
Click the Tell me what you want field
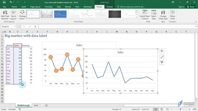131,7
